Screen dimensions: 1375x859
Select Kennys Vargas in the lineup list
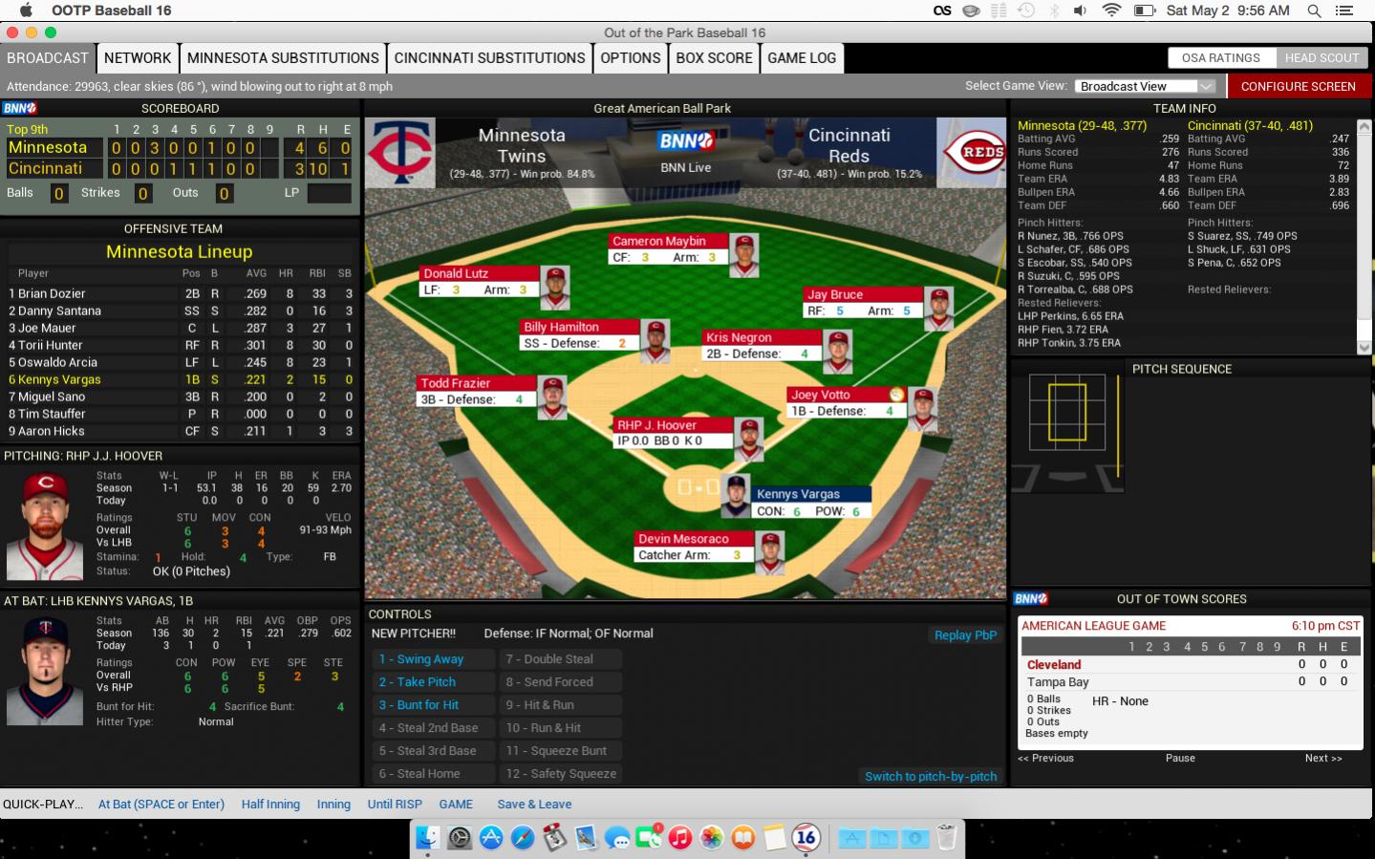click(54, 379)
